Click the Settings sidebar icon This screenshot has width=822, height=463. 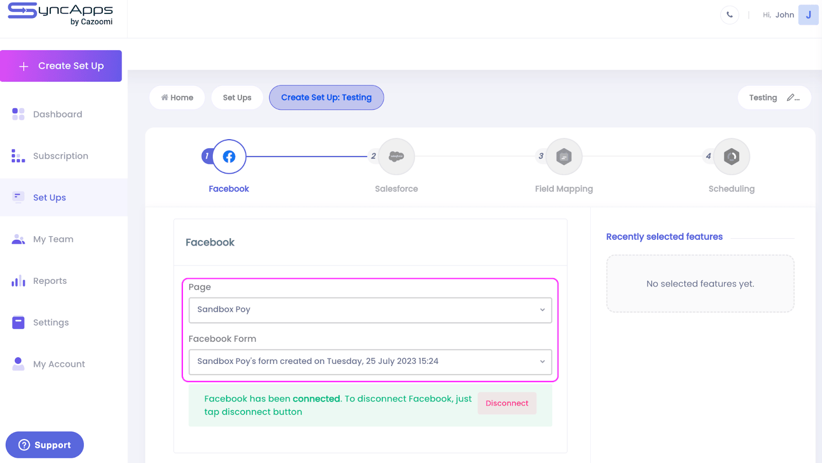click(18, 322)
